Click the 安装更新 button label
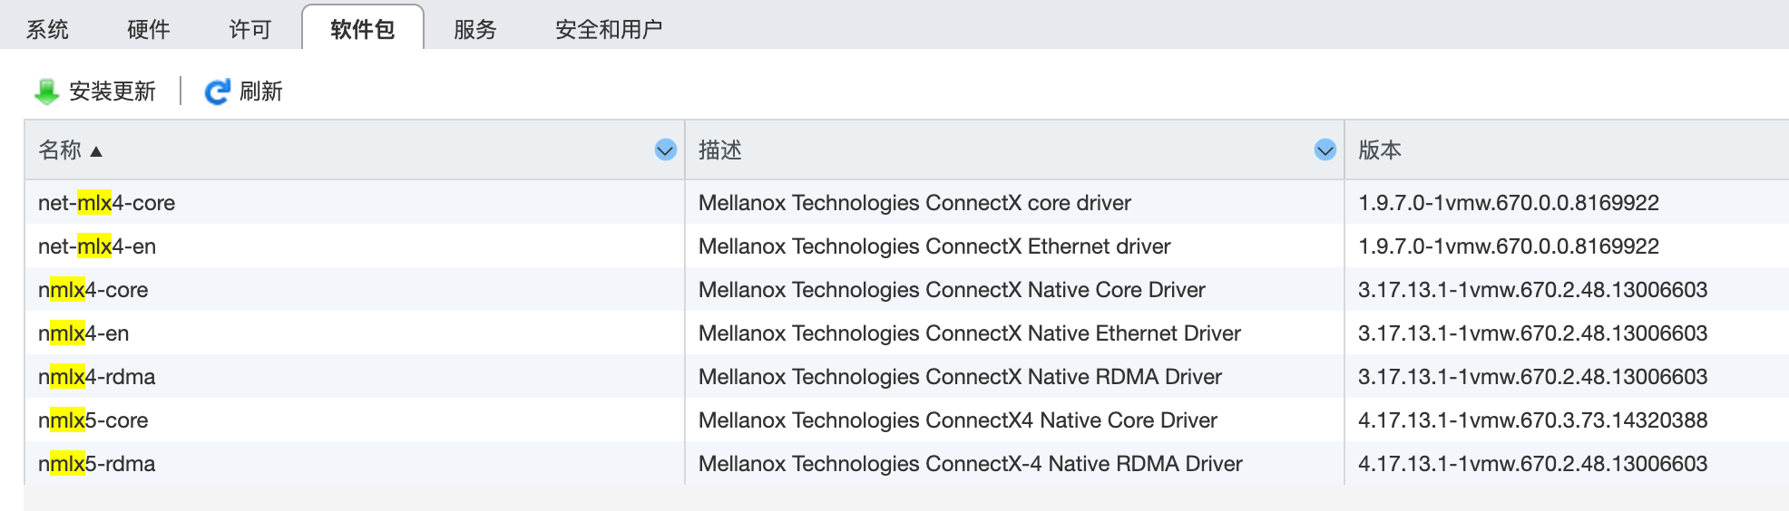1789x511 pixels. (x=112, y=92)
